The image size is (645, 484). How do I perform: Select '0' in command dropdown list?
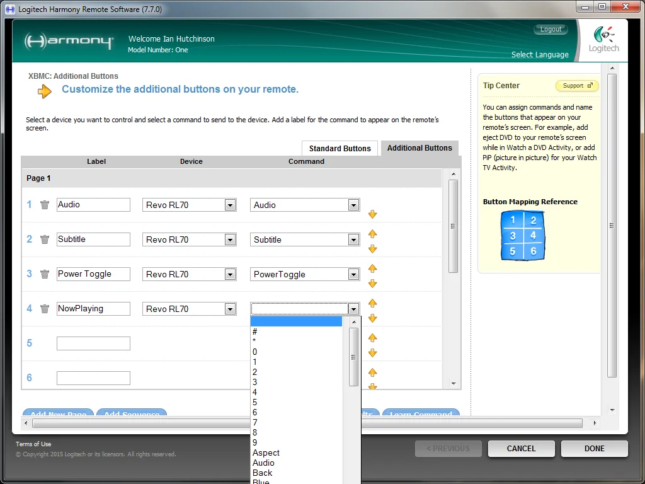point(296,352)
